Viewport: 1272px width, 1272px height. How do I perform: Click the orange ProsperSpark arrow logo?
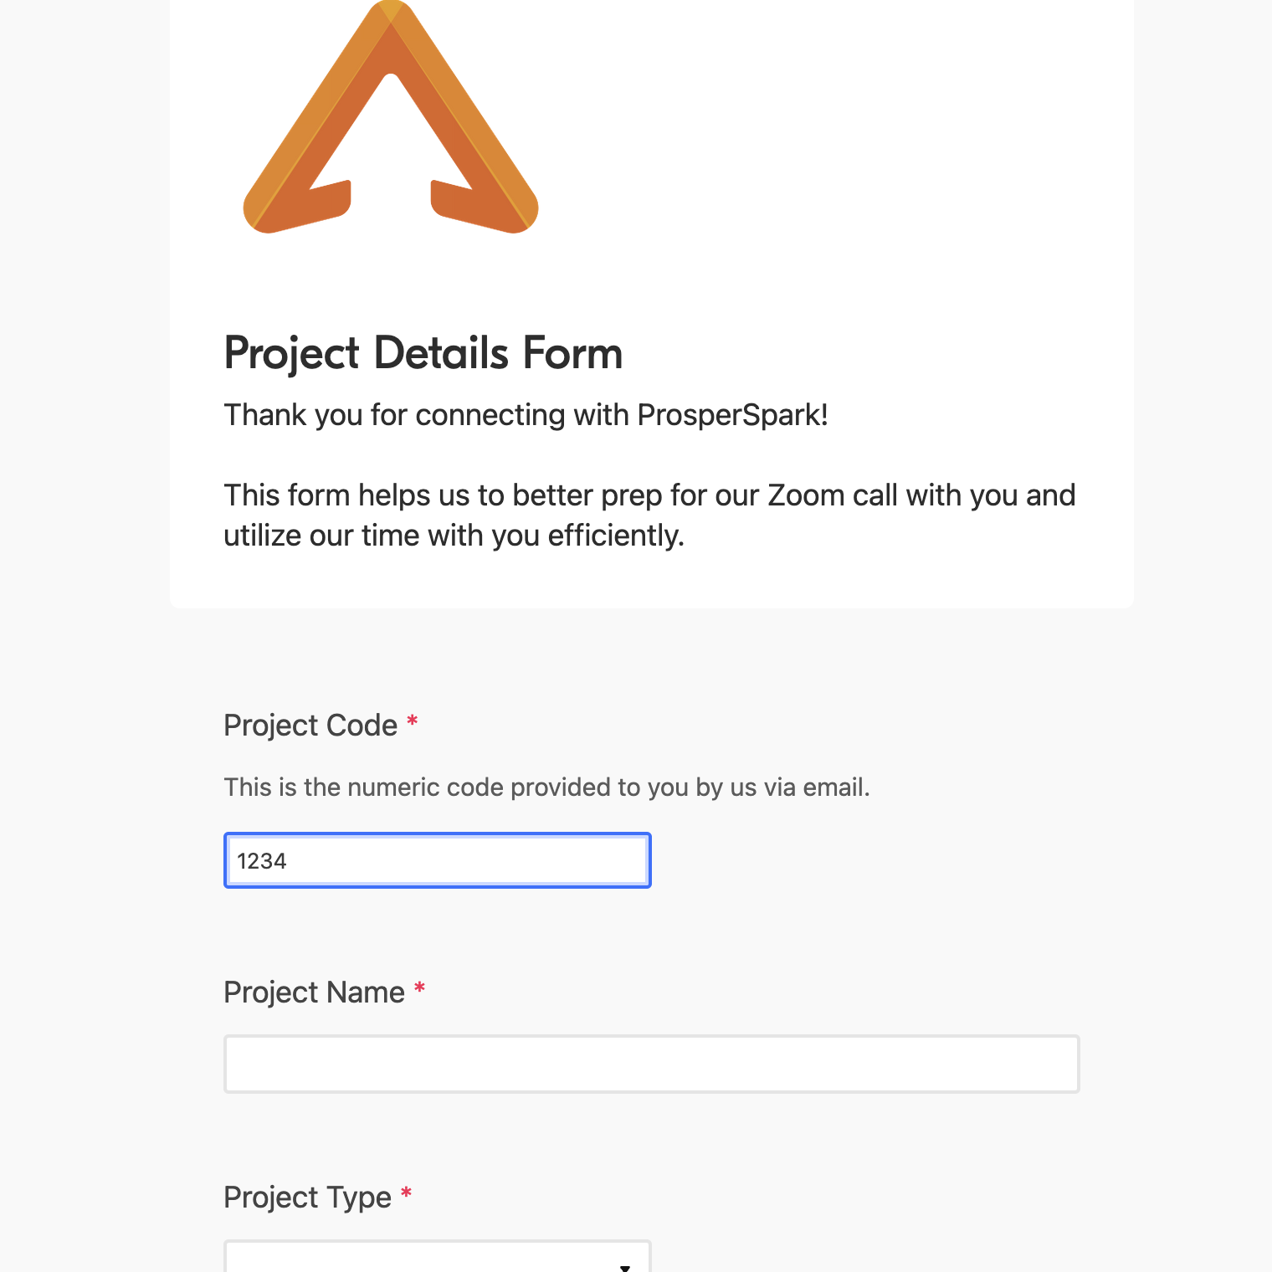click(x=391, y=116)
